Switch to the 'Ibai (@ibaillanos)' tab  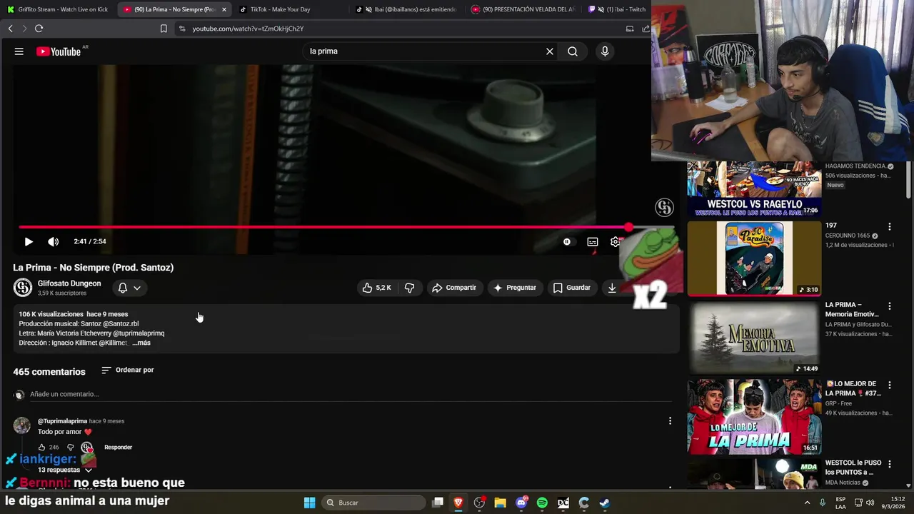pos(408,9)
